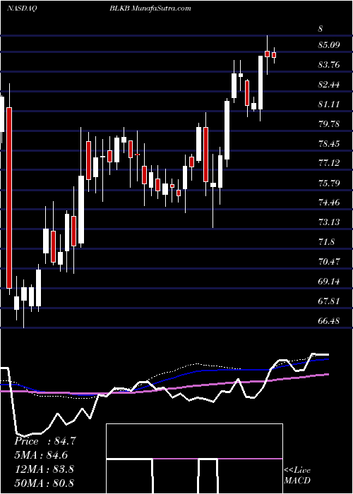The height and width of the screenshot is (494, 353).
Task: Select the 69.14 price axis label
Action: click(329, 282)
